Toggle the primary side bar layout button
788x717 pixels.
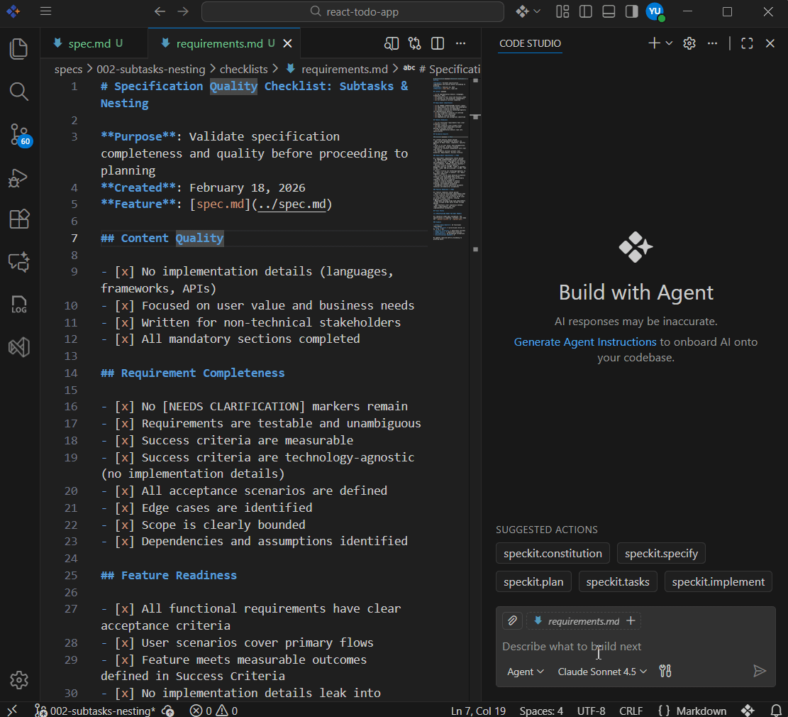click(586, 11)
